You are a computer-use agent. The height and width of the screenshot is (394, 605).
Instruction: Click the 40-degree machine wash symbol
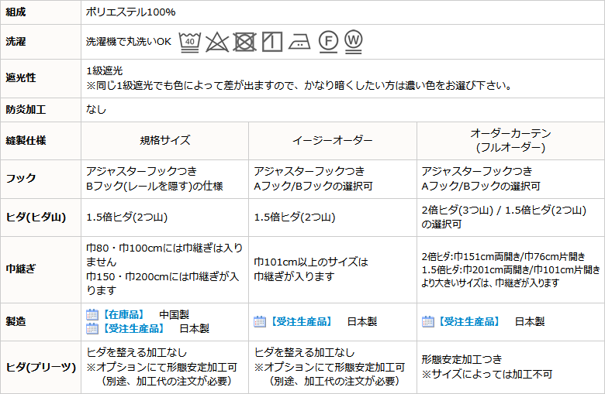pyautogui.click(x=191, y=41)
